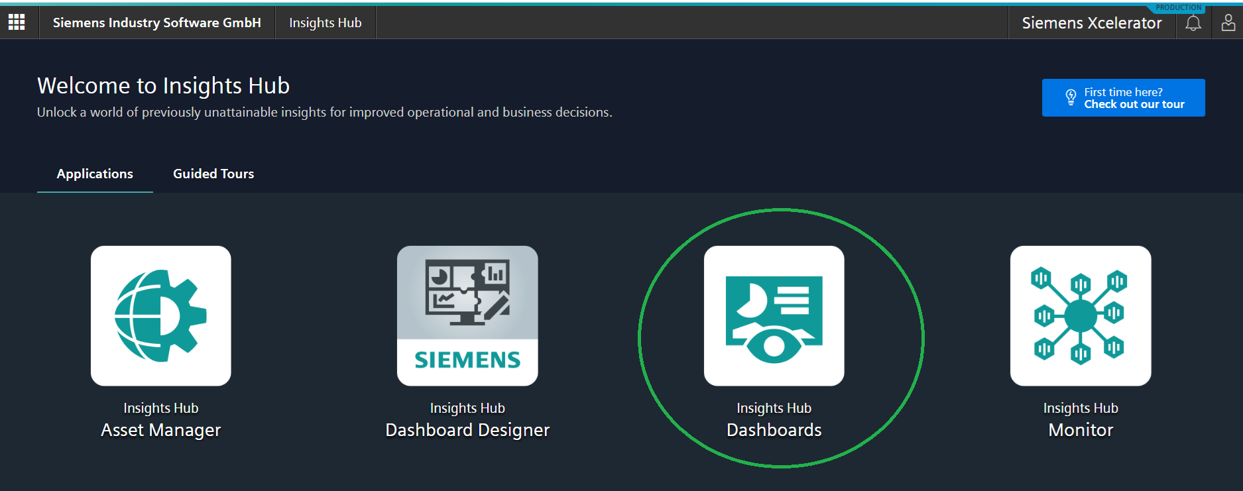This screenshot has width=1243, height=491.
Task: Click the Dashboard Designer label text
Action: (x=467, y=430)
